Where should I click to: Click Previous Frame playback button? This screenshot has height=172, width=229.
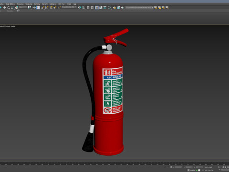223,167
